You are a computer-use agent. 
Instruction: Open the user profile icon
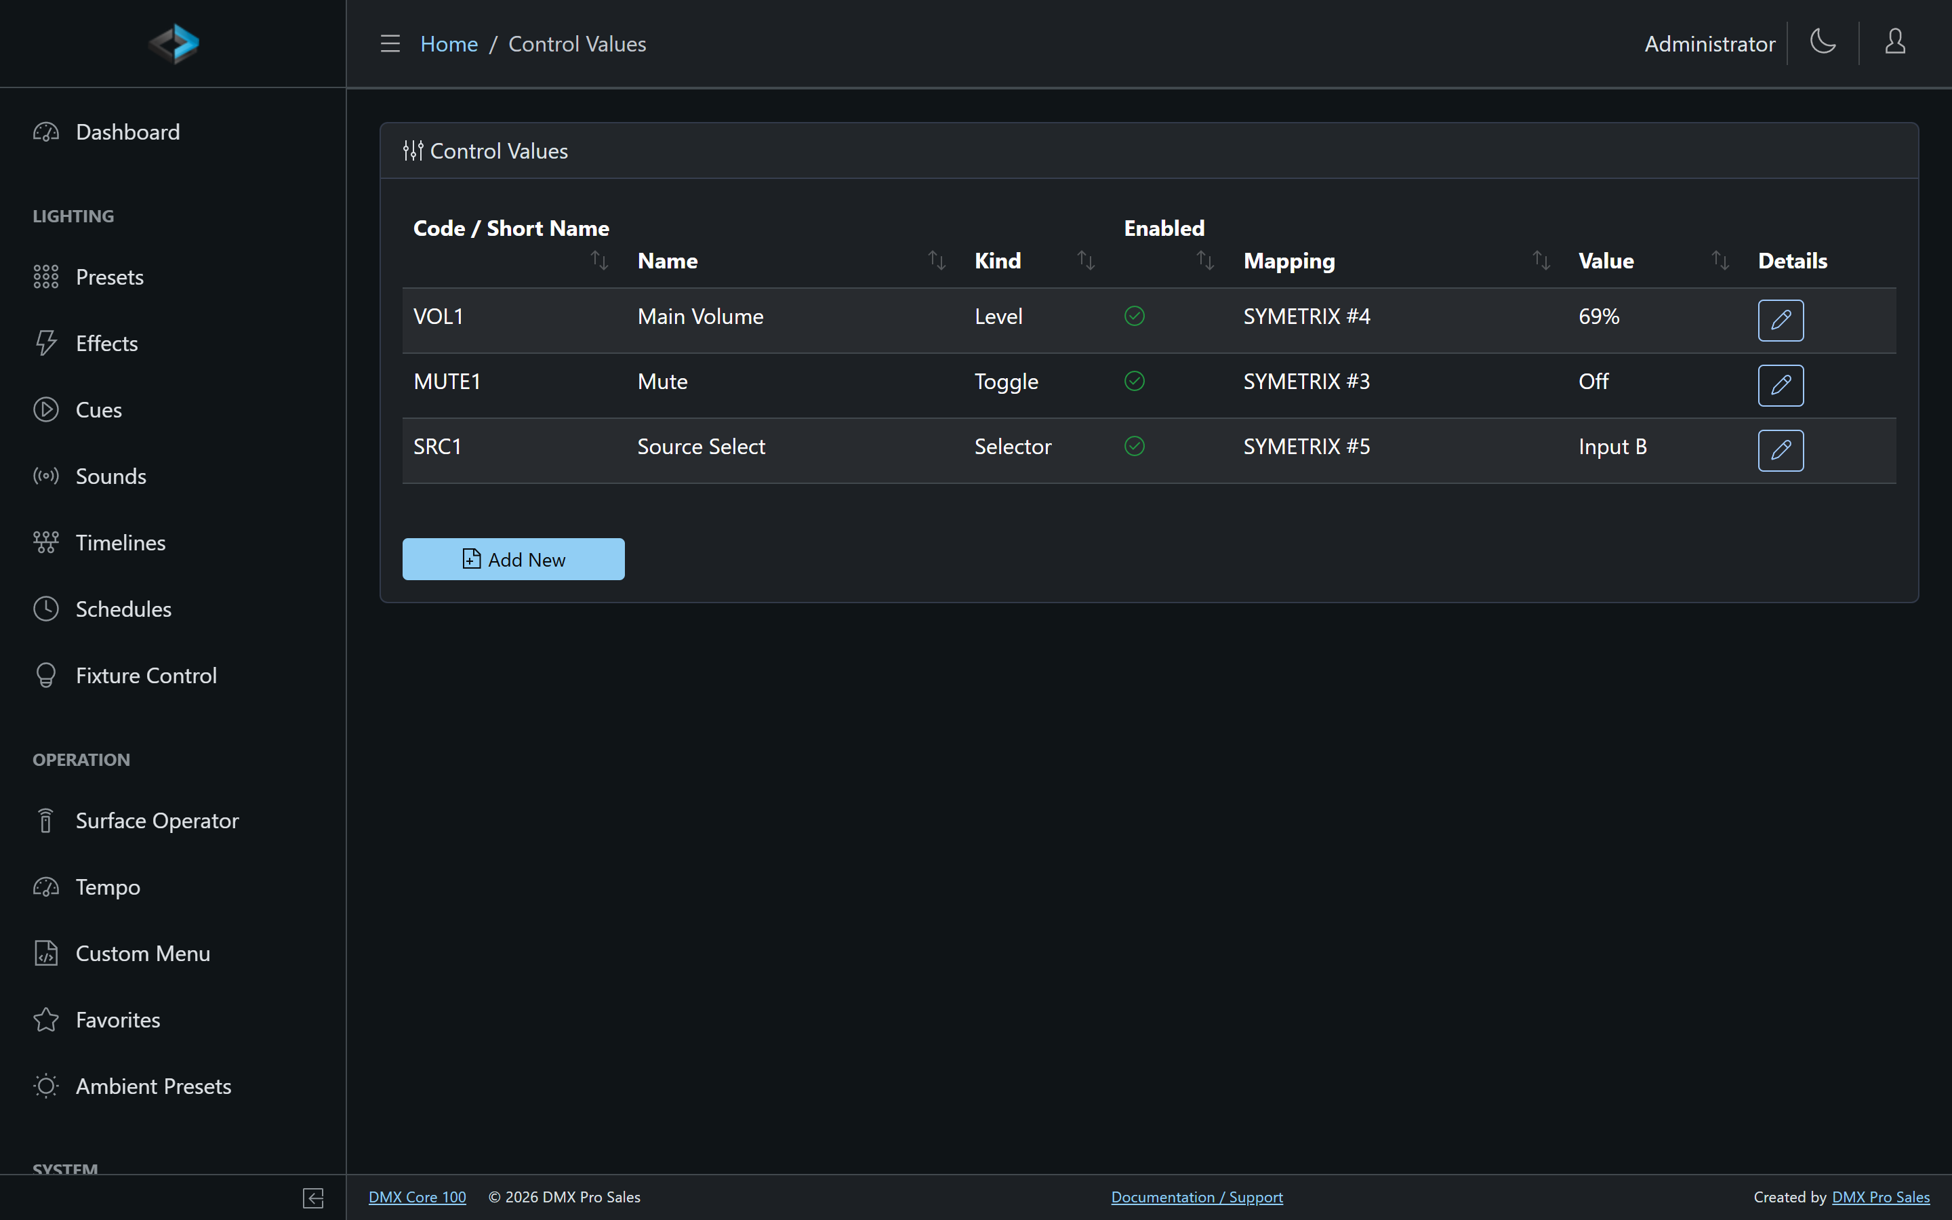point(1895,42)
